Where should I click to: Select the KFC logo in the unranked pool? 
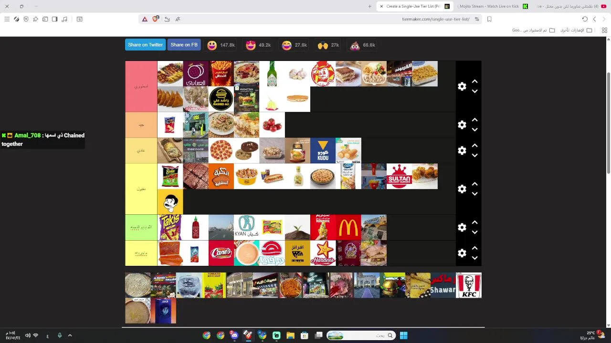[x=469, y=285]
